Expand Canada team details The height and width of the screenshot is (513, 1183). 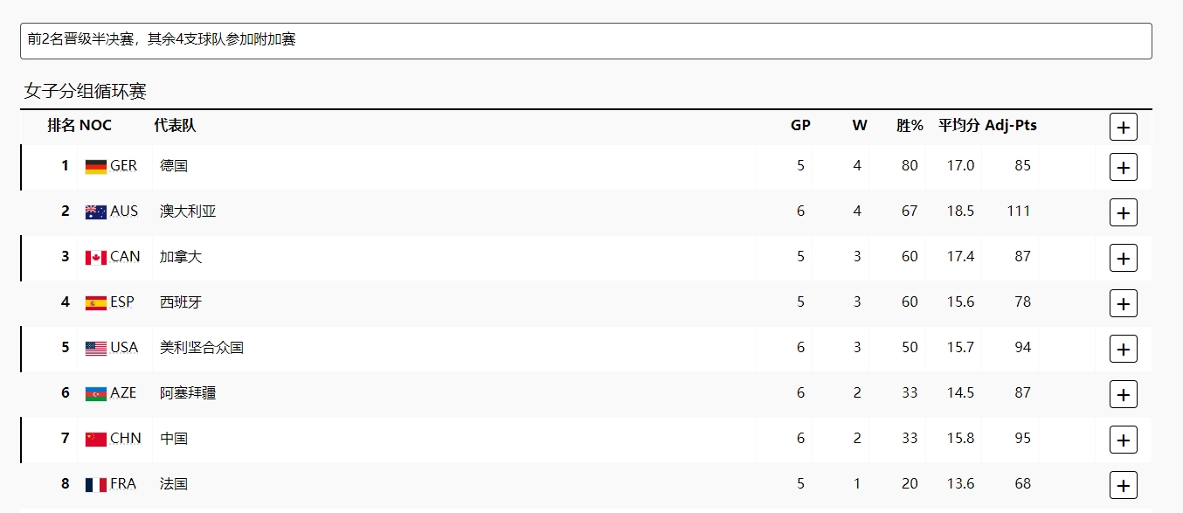click(x=1123, y=258)
